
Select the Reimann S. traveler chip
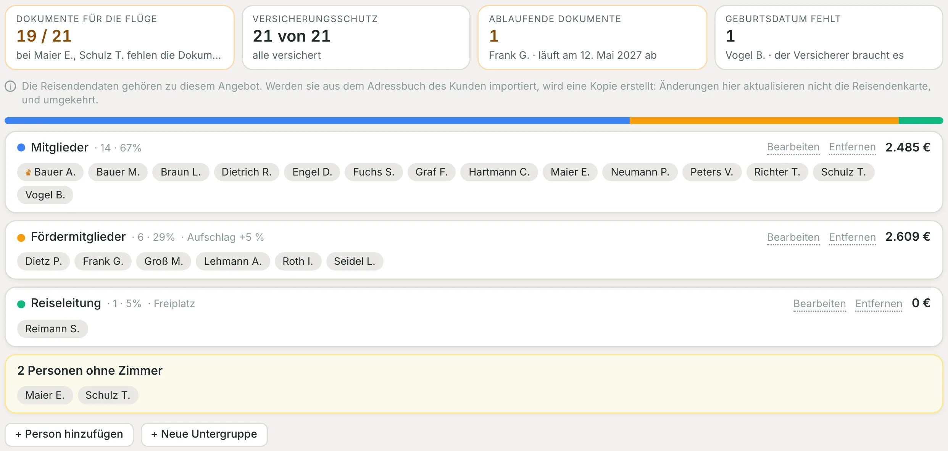pos(52,329)
